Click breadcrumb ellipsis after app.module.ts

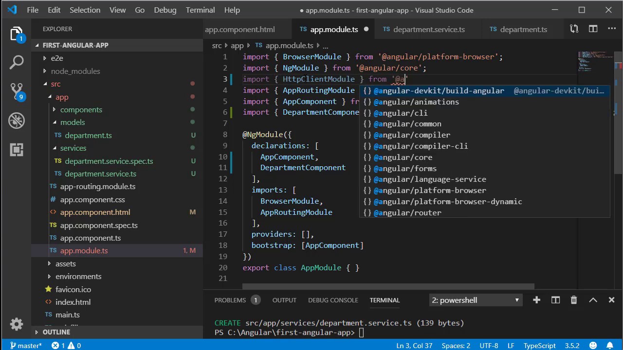tap(325, 46)
